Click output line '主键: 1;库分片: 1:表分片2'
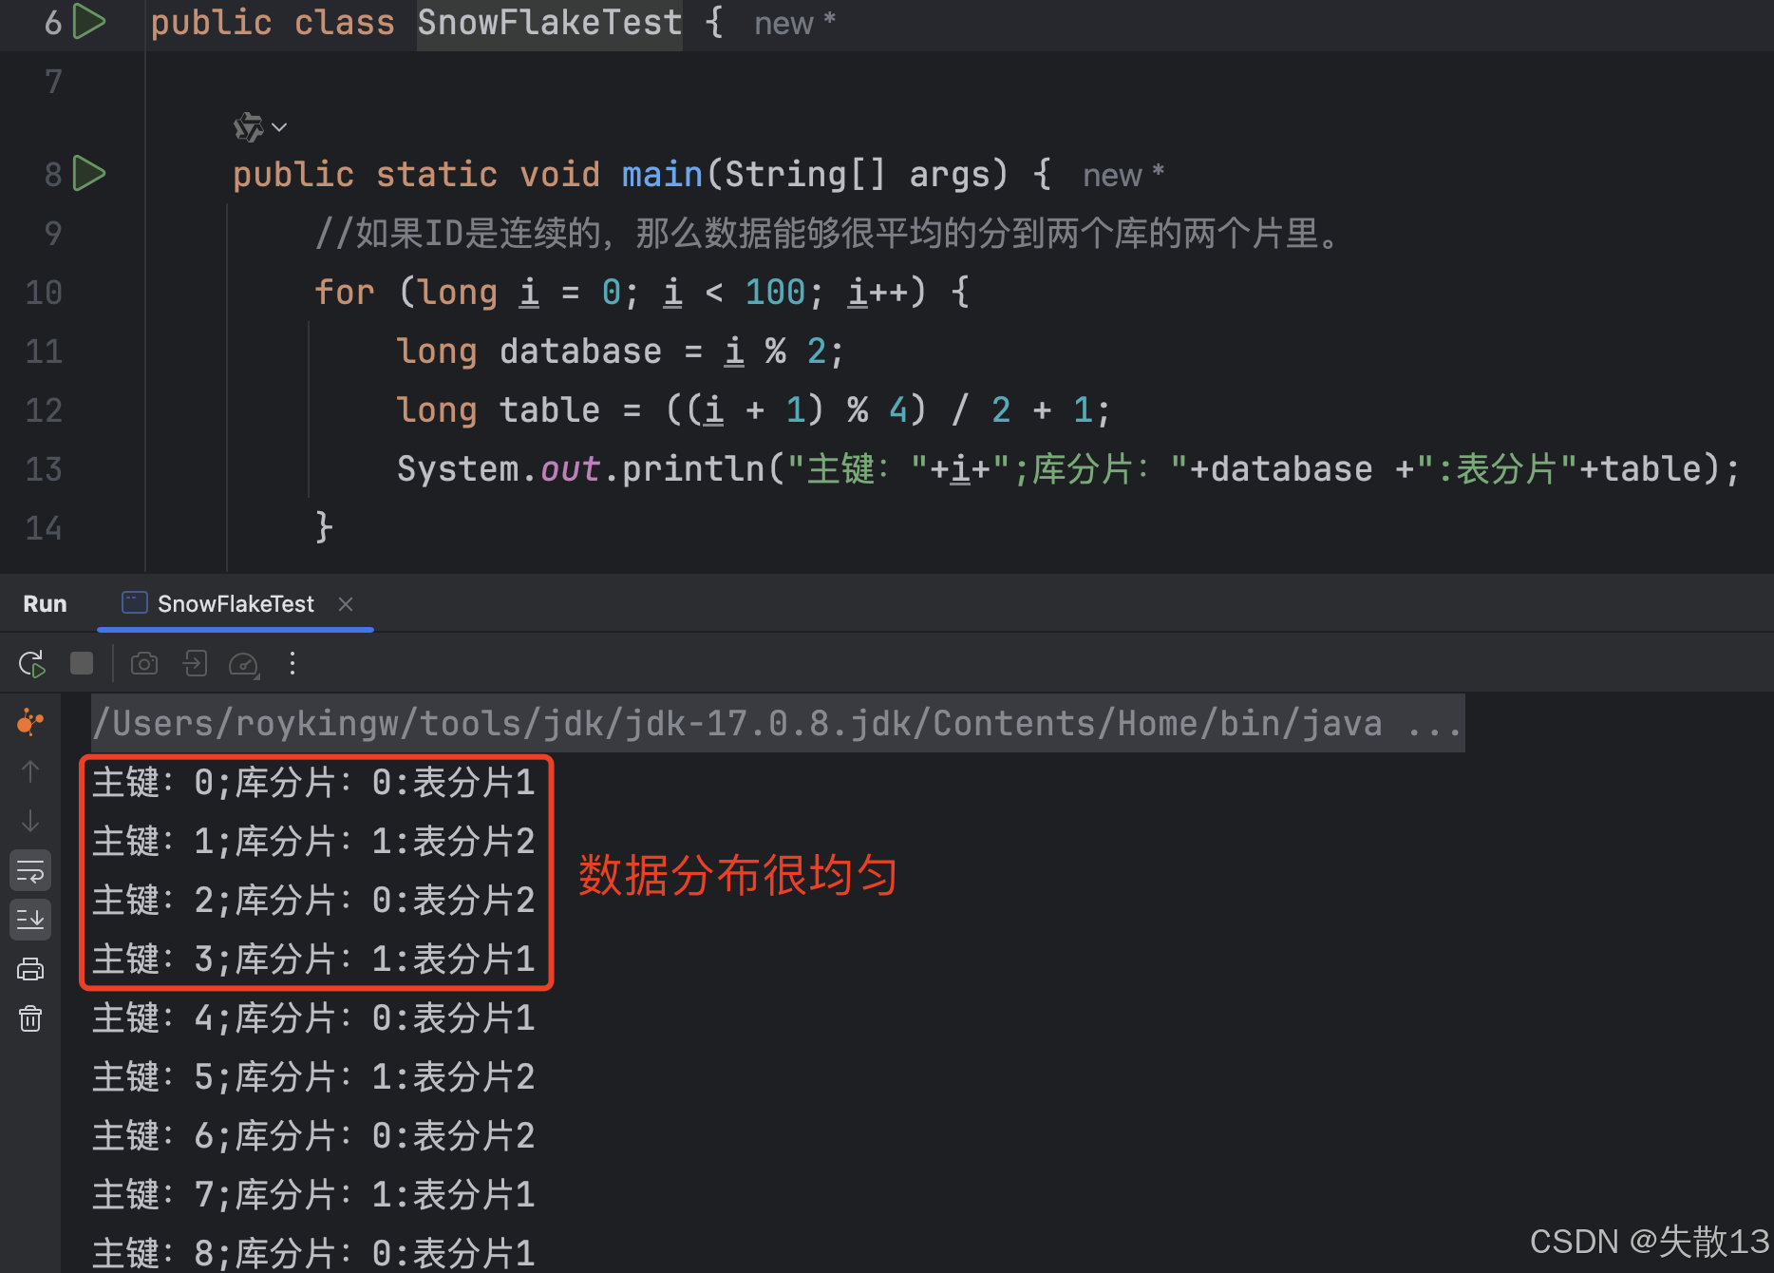Viewport: 1774px width, 1273px height. (313, 842)
